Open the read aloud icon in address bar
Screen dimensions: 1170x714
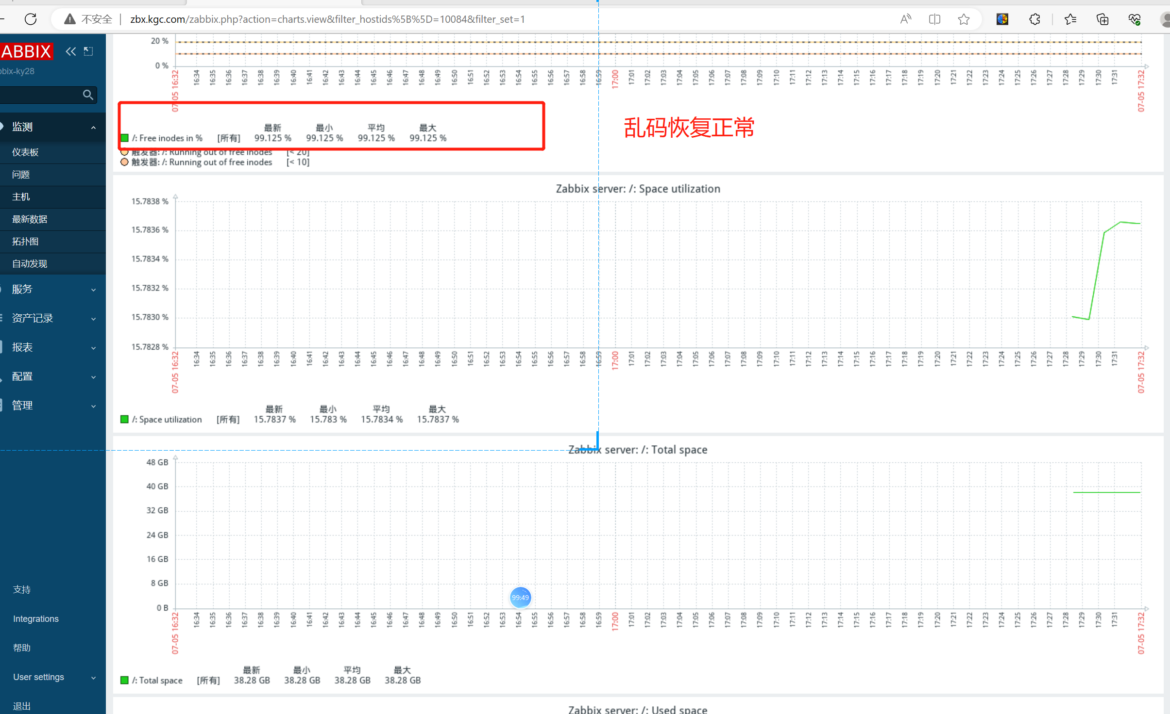pos(906,19)
